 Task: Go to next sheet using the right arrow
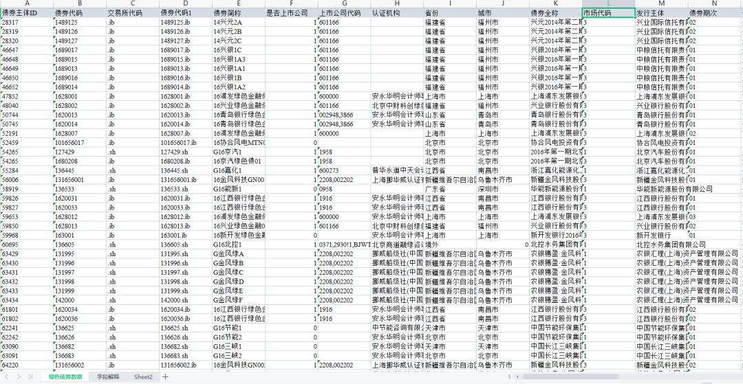click(19, 376)
